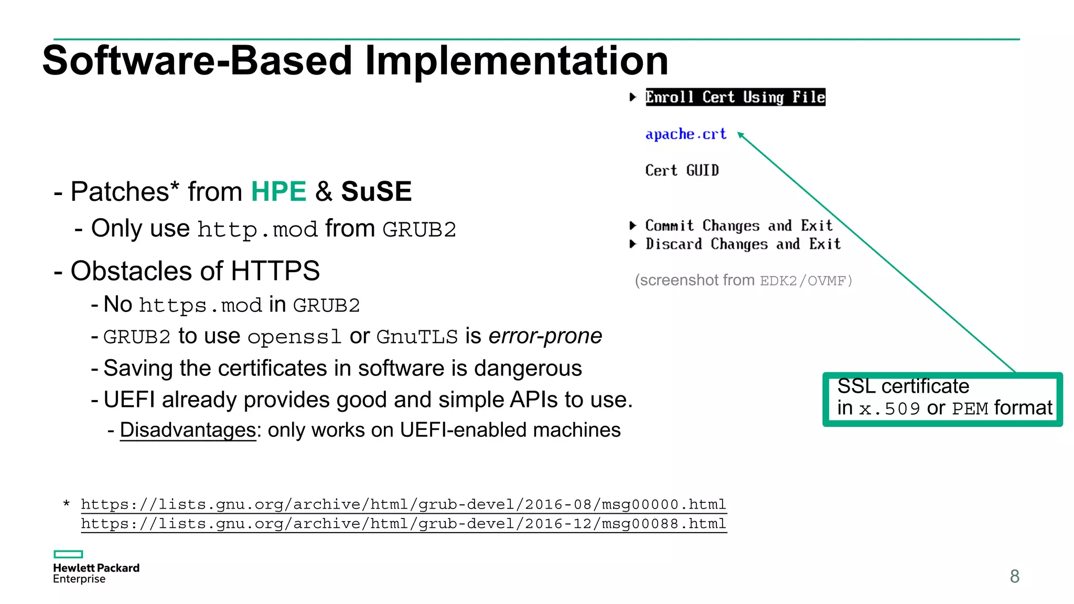Click the italic error-prone text

point(545,336)
